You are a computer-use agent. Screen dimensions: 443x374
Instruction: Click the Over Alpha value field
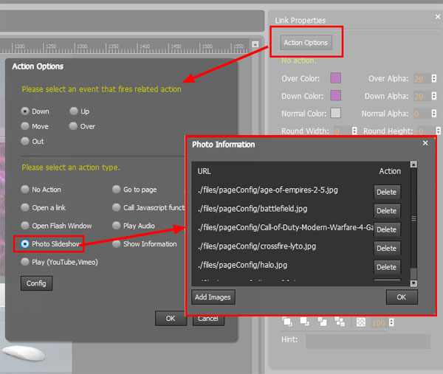pyautogui.click(x=422, y=79)
